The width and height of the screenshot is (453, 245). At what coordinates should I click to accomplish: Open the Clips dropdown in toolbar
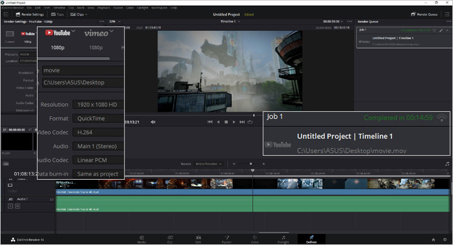[78, 14]
